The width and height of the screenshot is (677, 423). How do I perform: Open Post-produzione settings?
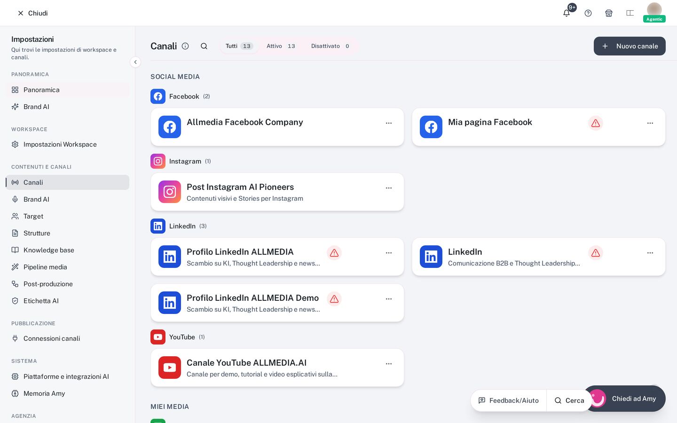68,284
